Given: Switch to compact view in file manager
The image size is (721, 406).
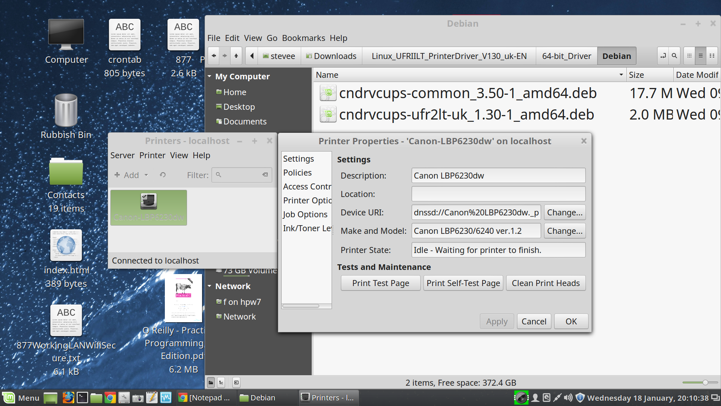Looking at the screenshot, I should click(x=712, y=56).
